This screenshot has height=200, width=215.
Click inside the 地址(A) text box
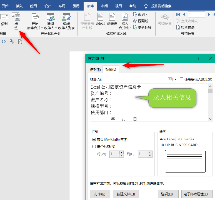[x=149, y=102]
